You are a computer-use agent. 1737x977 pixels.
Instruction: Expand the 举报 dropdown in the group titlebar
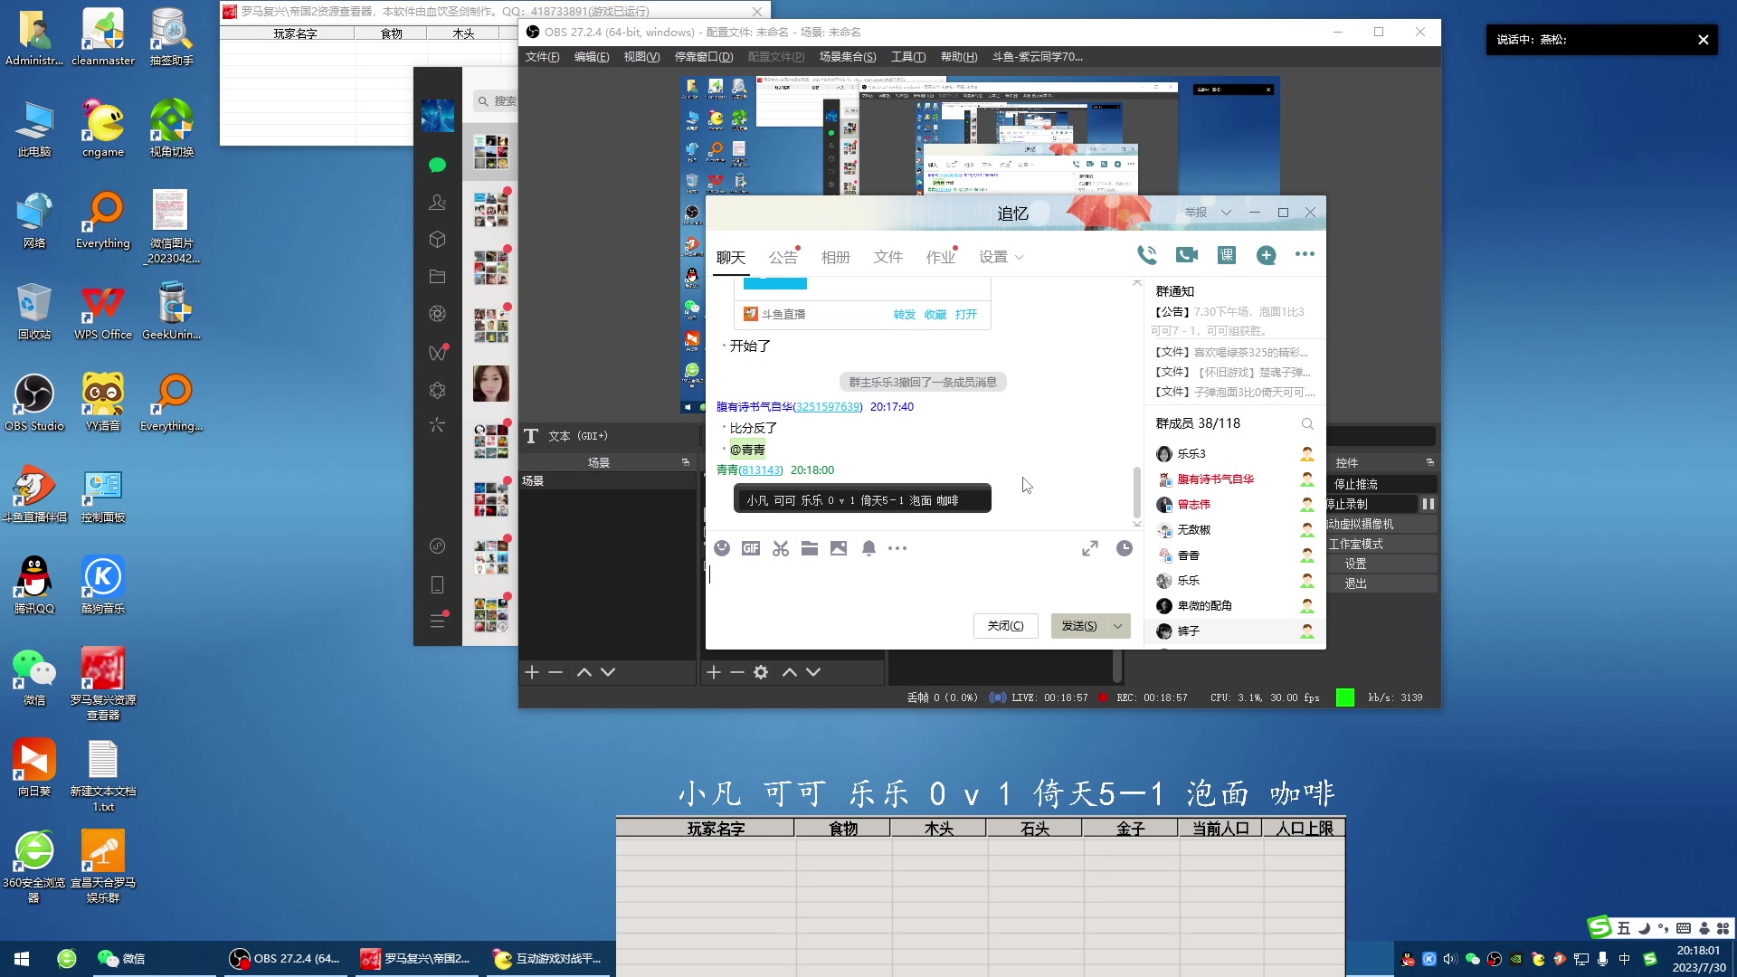point(1227,212)
